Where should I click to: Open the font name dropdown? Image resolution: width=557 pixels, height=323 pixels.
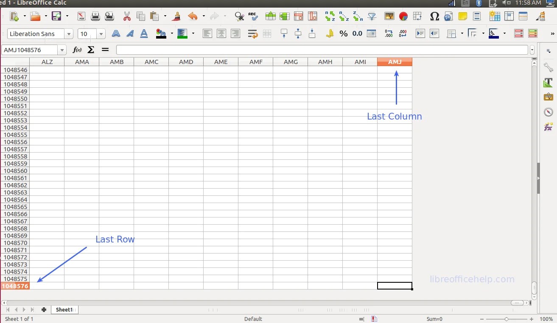(x=69, y=33)
